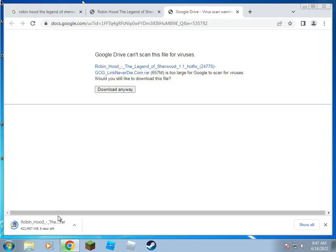Click the horizontal page scrollbar
The width and height of the screenshot is (336, 252).
tap(168, 213)
